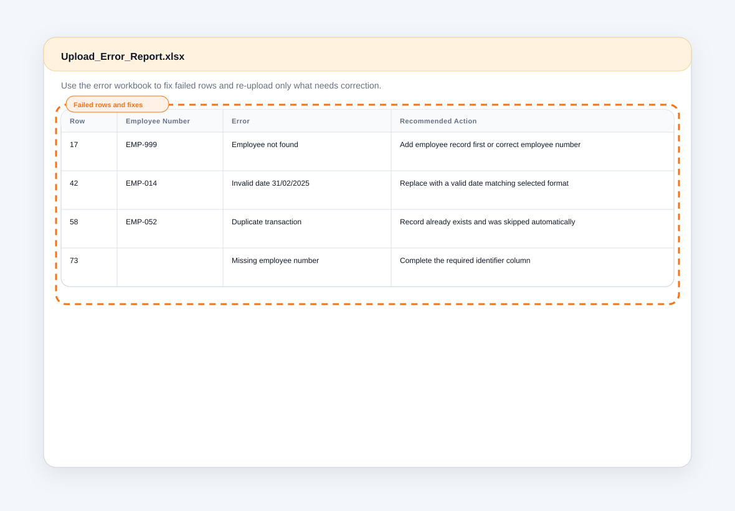
Task: Select the "Error" column header
Action: (x=240, y=121)
